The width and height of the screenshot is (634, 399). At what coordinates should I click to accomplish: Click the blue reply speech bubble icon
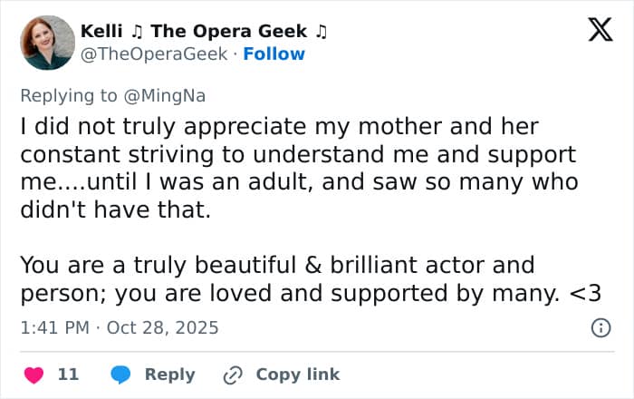click(120, 375)
